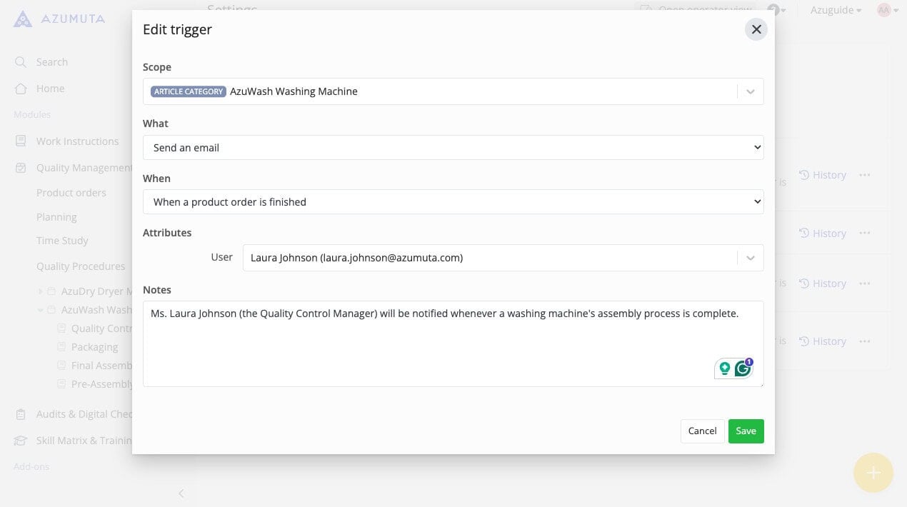907x507 pixels.
Task: Open the Scope dropdown arrow
Action: [x=750, y=91]
